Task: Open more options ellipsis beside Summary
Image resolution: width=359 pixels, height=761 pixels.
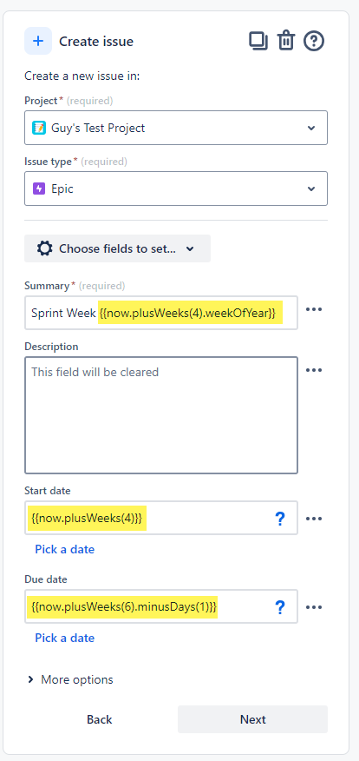Action: click(x=314, y=309)
